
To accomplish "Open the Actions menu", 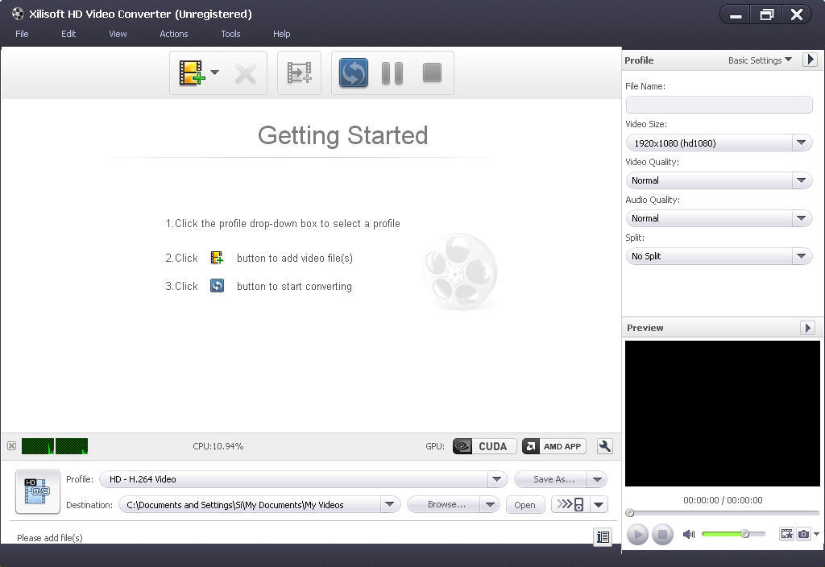I will click(x=173, y=34).
